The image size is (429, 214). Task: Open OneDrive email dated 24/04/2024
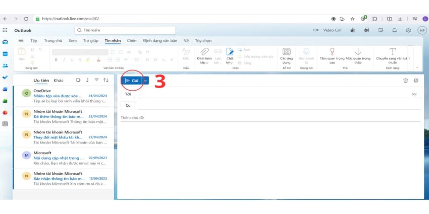[x=63, y=96]
